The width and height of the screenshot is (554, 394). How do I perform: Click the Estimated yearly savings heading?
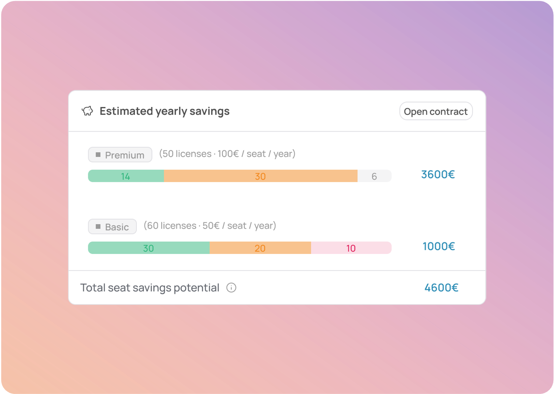pyautogui.click(x=165, y=111)
